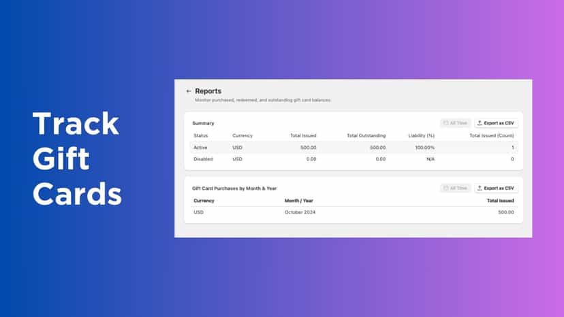564x317 pixels.
Task: Click the Liability (%) column header
Action: click(x=421, y=136)
